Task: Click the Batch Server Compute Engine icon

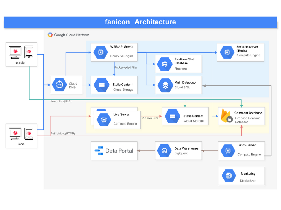Action: point(228,151)
